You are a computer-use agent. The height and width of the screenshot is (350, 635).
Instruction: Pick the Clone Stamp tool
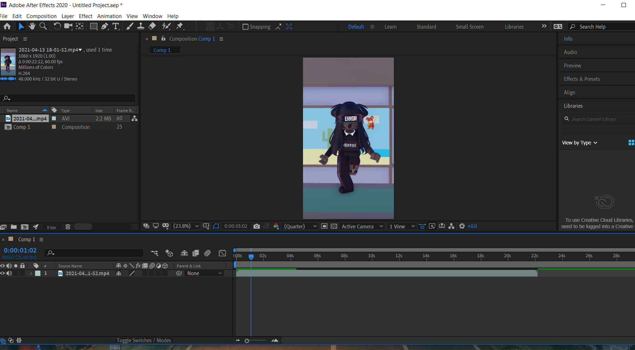point(141,26)
